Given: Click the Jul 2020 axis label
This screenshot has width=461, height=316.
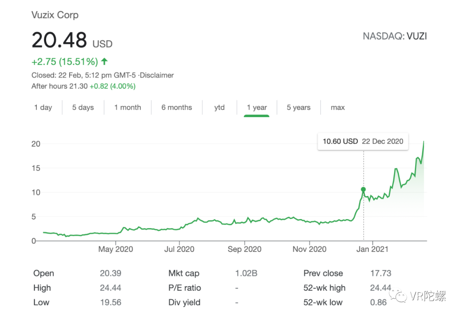Looking at the screenshot, I should (179, 249).
